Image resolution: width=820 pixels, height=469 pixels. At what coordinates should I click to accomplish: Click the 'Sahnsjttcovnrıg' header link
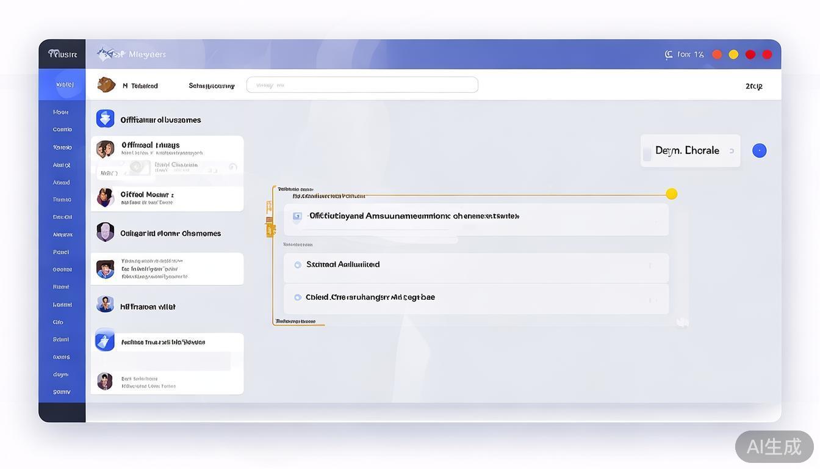[212, 86]
